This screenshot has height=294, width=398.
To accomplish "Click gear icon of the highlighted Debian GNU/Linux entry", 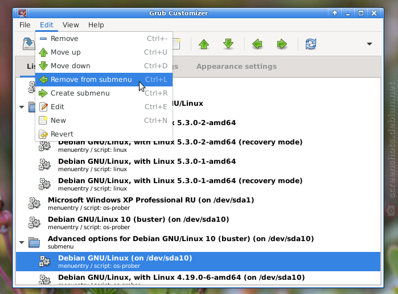I will [44, 262].
